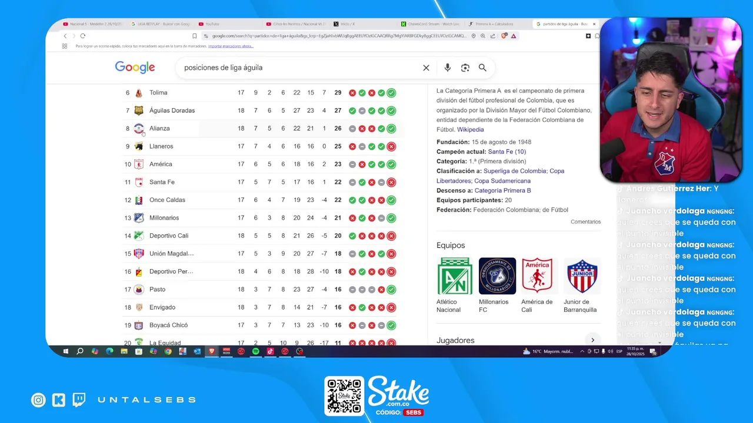Open Brave Shields lion icon
Image resolution: width=753 pixels, height=423 pixels.
click(504, 36)
